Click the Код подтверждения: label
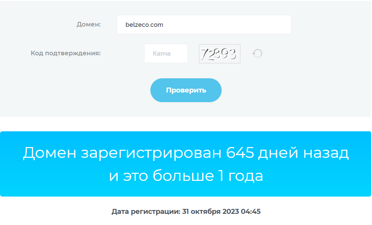The height and width of the screenshot is (225, 372). 66,53
